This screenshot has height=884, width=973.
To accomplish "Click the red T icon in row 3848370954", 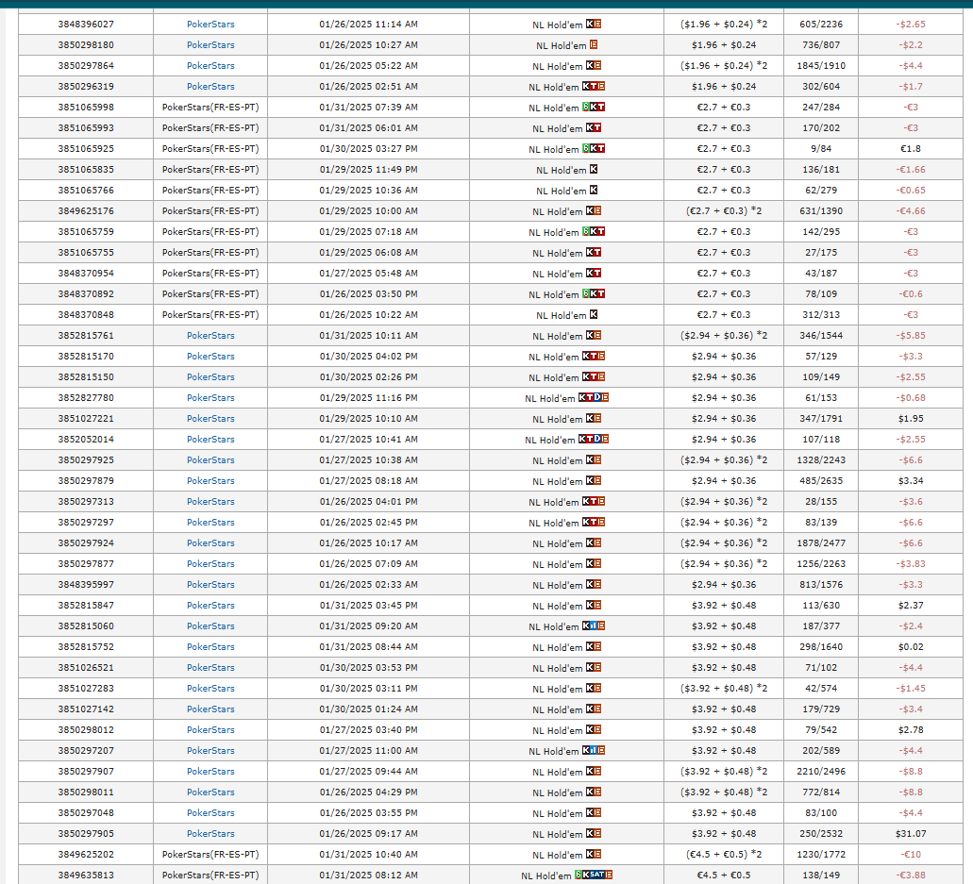I will tap(597, 273).
